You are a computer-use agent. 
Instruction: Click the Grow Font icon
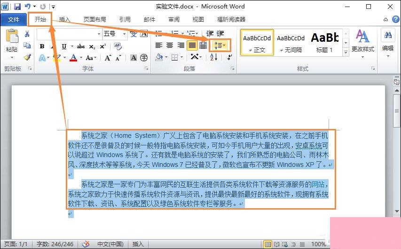108,58
